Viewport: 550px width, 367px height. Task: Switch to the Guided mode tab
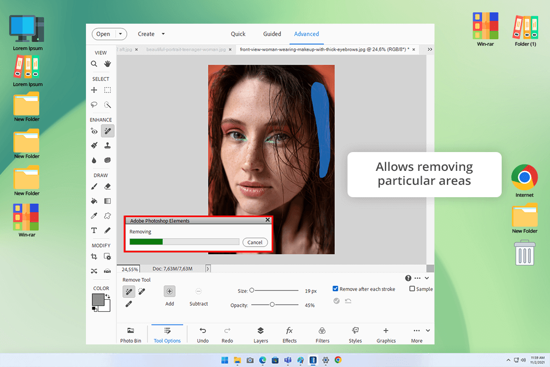click(x=272, y=34)
